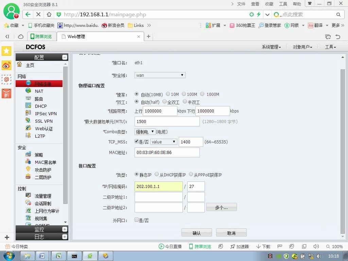Open the browser 查看 menu
This screenshot has width=348, height=261.
[x=255, y=4]
